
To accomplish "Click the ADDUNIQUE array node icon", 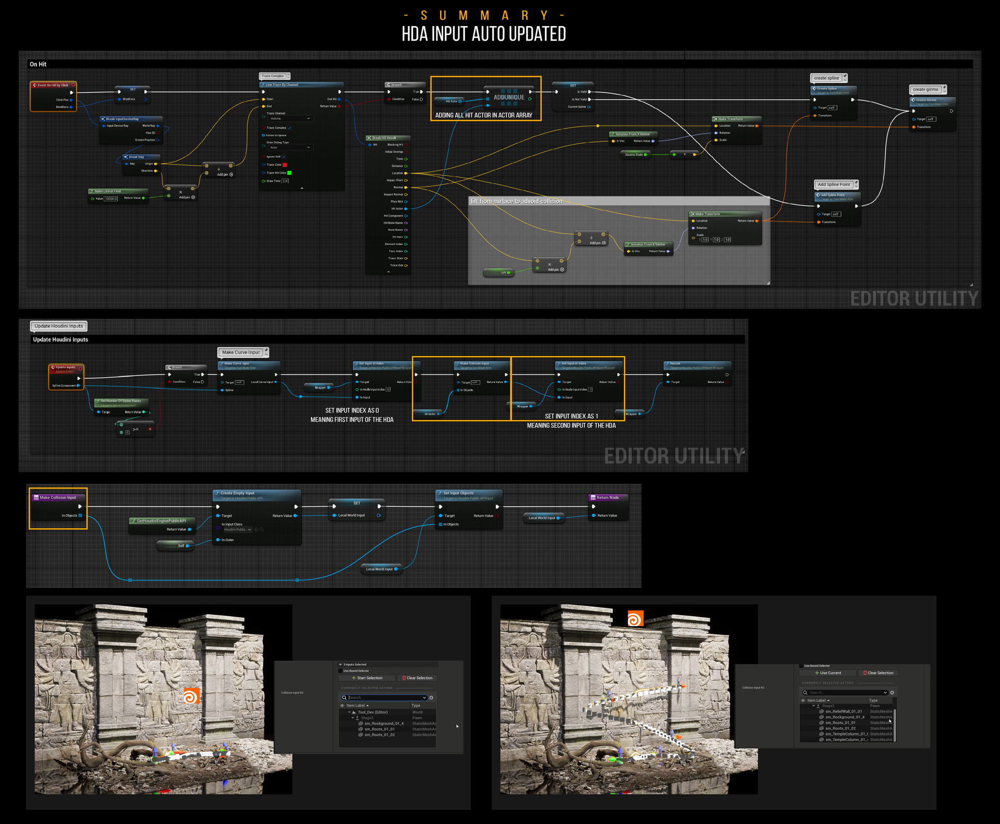I will pos(509,97).
